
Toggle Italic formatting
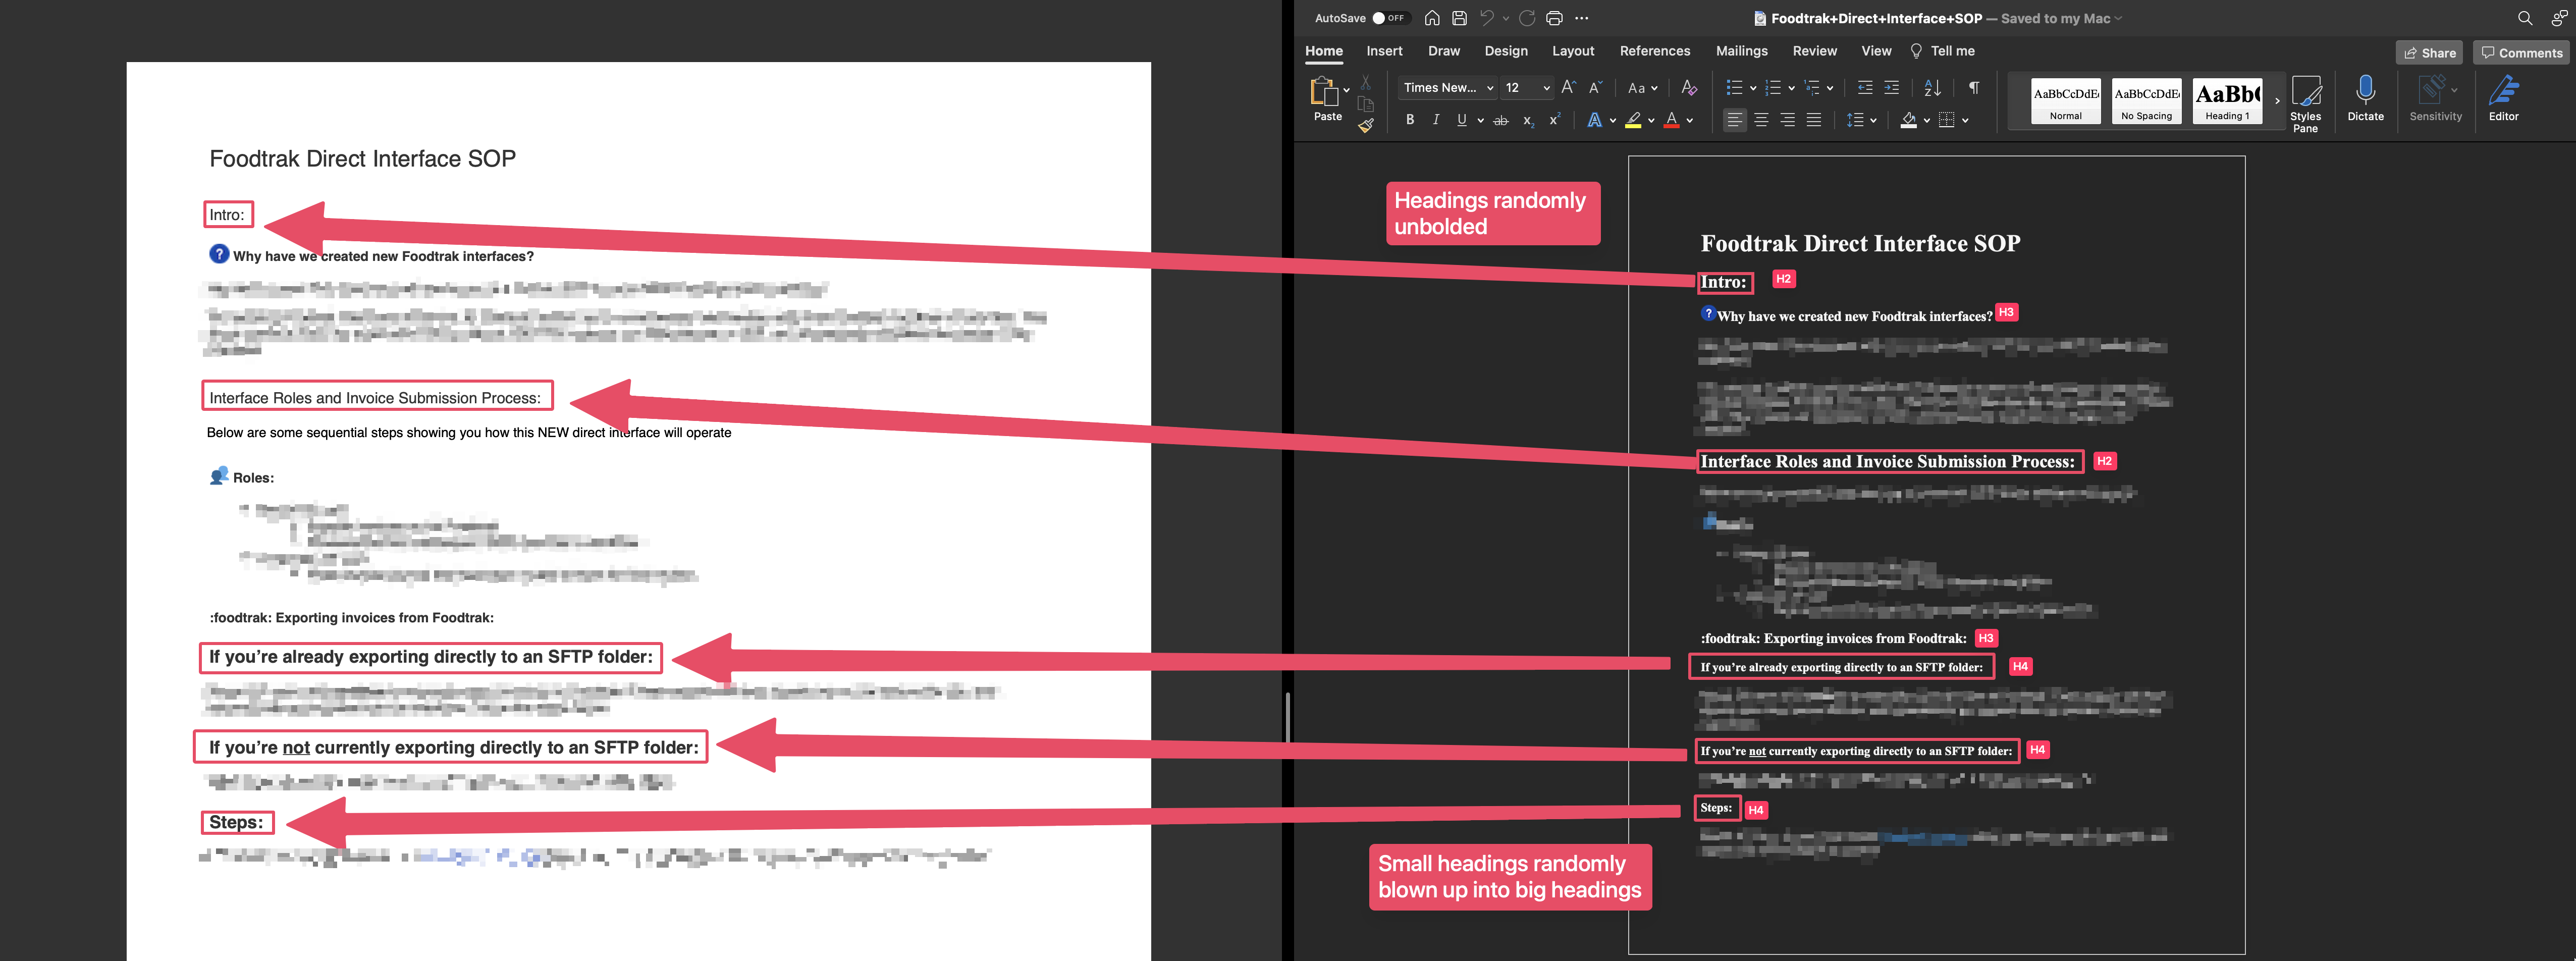pyautogui.click(x=1436, y=120)
